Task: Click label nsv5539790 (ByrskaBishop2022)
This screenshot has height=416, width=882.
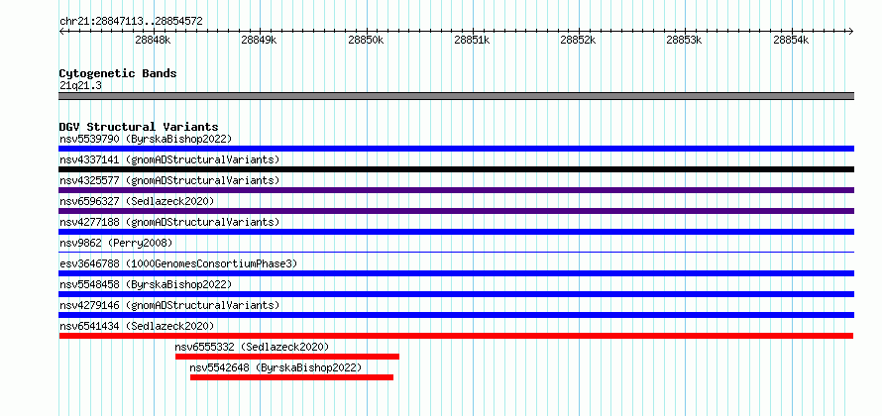Action: [146, 139]
